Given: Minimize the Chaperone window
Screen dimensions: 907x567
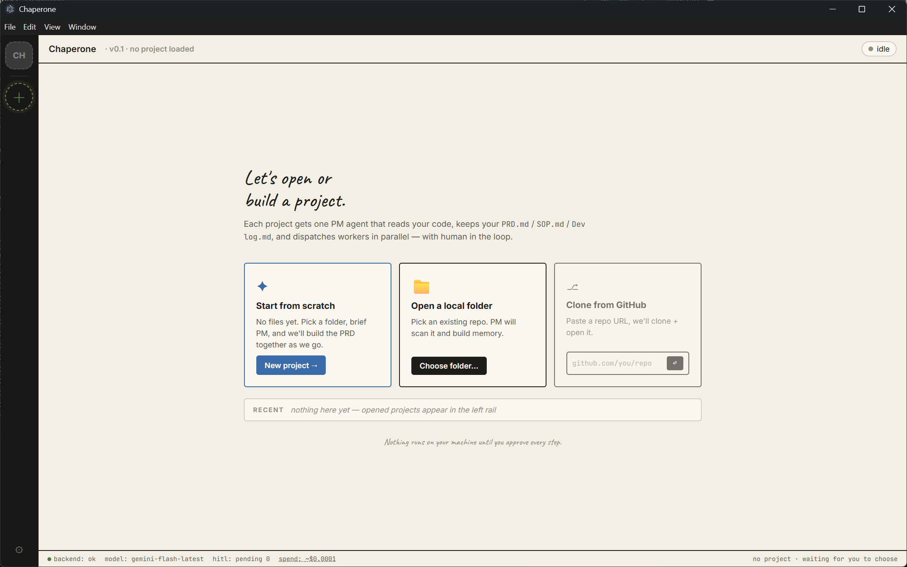Looking at the screenshot, I should 832,9.
